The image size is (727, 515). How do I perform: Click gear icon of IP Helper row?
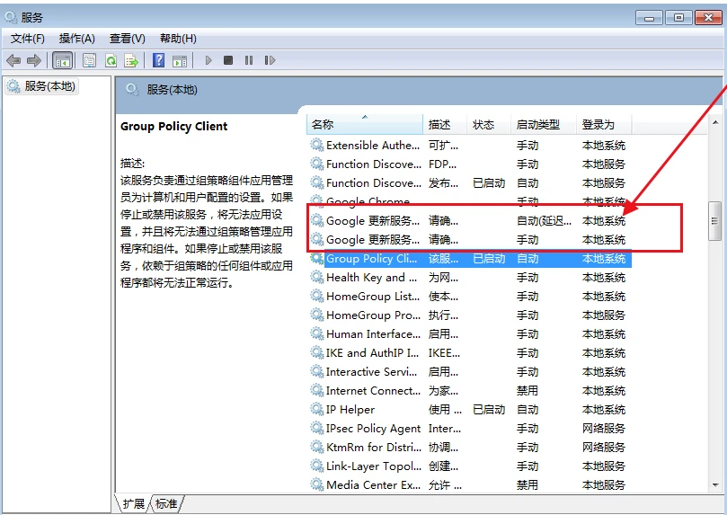(x=317, y=409)
